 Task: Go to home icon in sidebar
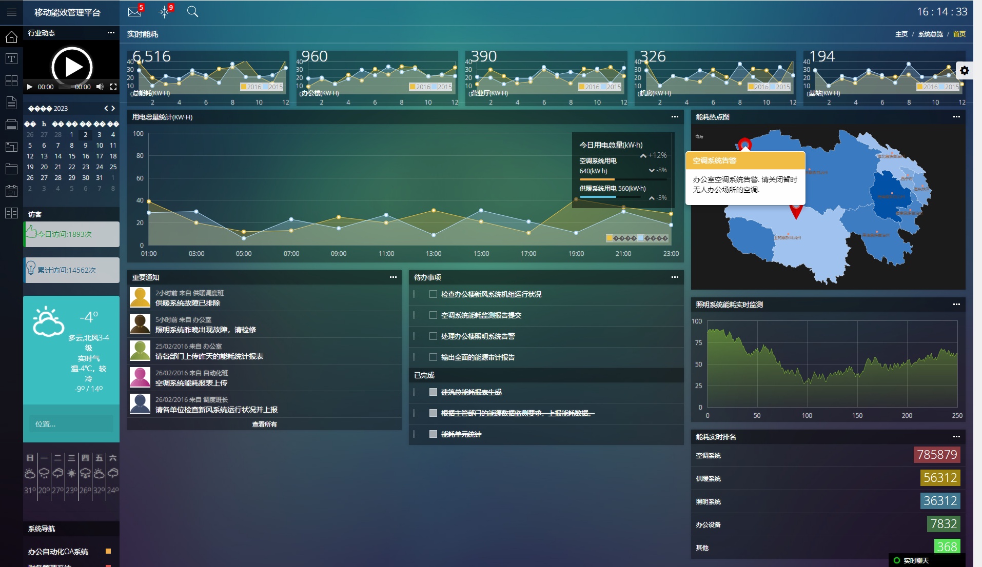(x=11, y=36)
